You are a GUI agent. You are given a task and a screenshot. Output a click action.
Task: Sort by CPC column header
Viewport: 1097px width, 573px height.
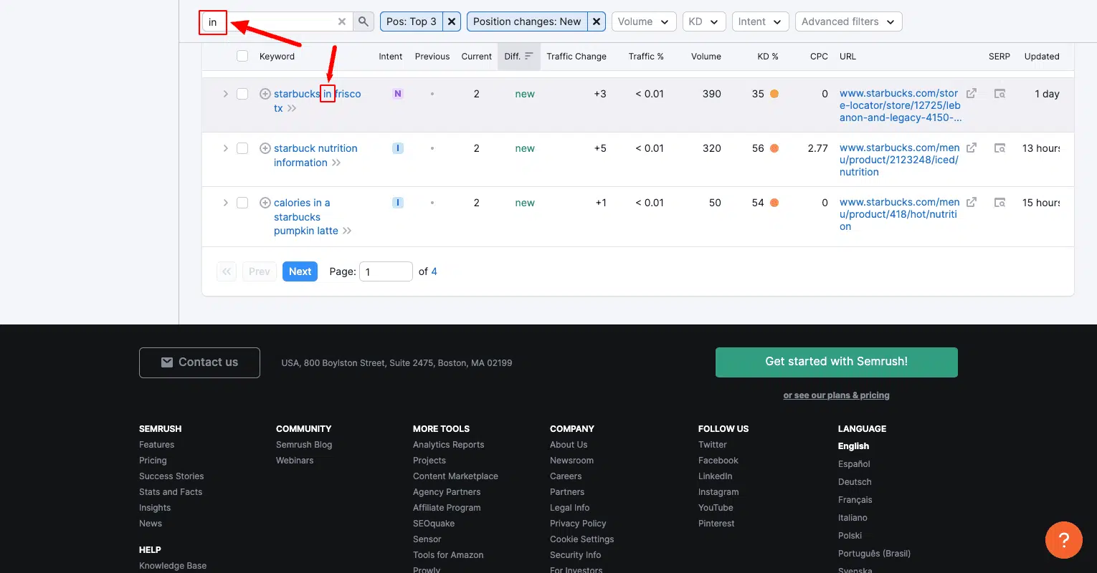point(819,57)
